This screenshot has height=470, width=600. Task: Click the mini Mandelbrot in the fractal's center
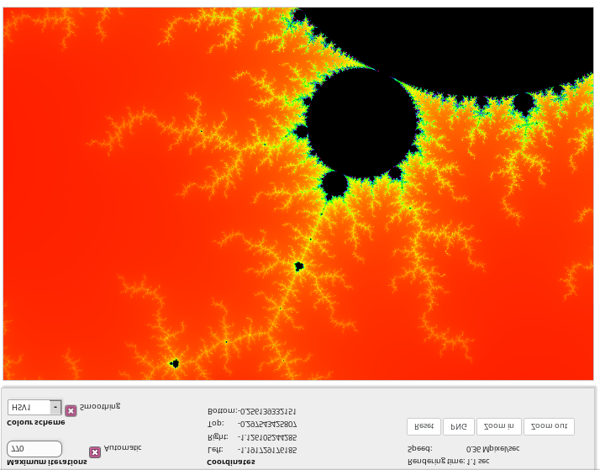[299, 267]
